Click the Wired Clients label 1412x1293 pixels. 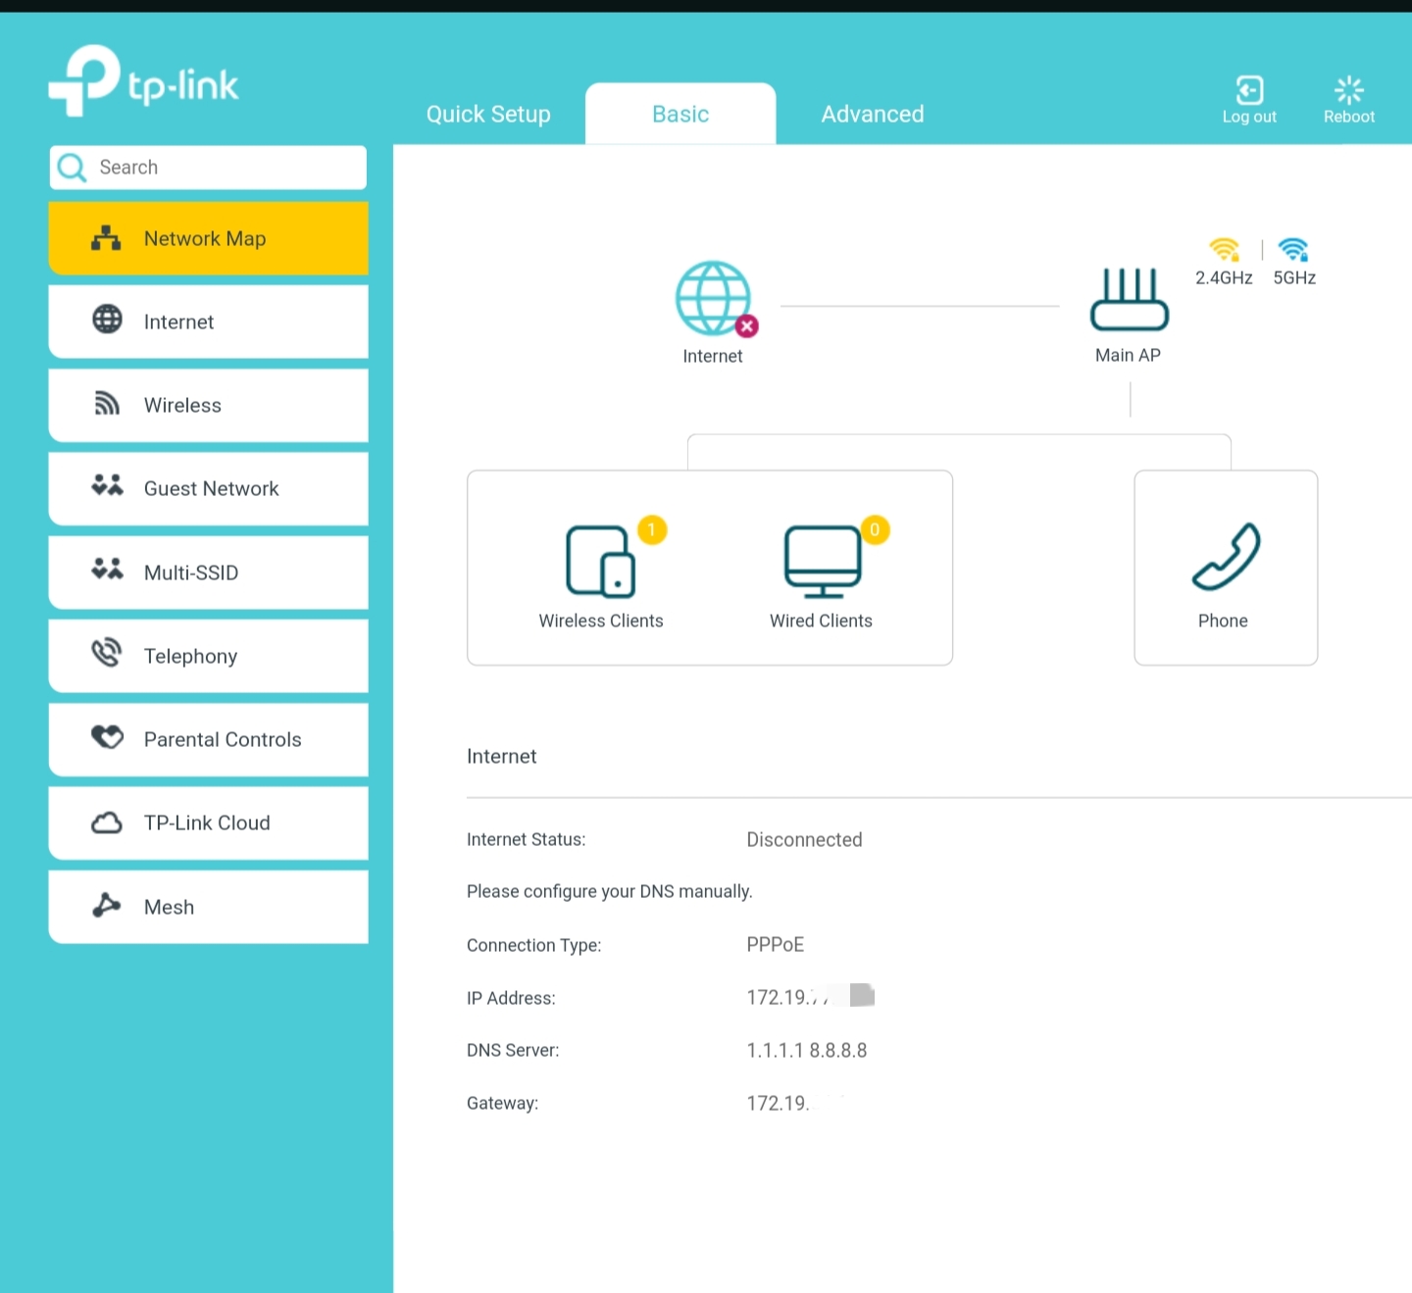pos(821,621)
